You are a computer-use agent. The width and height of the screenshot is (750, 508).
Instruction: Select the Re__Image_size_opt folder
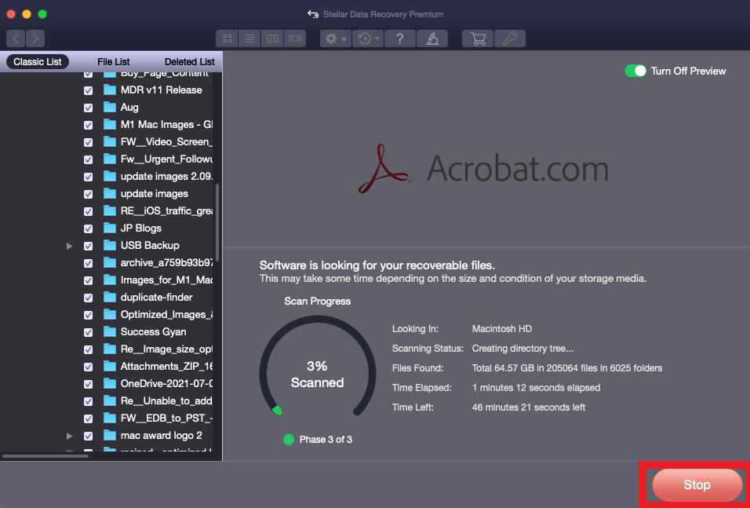pyautogui.click(x=166, y=349)
